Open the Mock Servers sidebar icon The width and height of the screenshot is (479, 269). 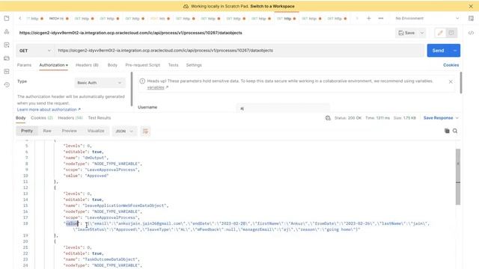(7, 58)
